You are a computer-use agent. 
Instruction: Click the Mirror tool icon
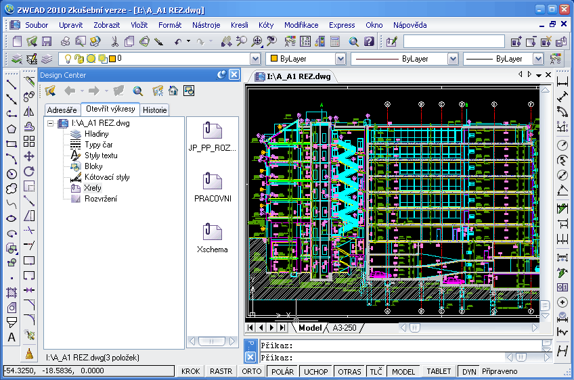(29, 112)
